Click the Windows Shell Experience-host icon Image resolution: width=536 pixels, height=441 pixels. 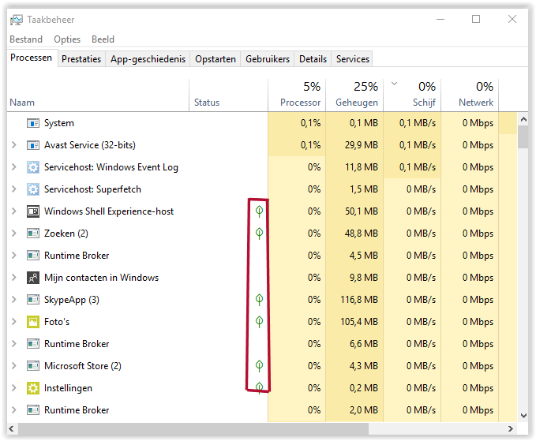33,211
